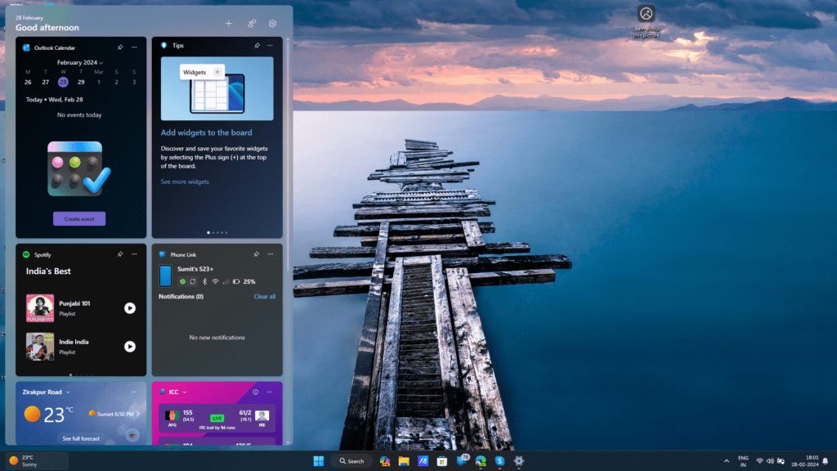Open widgets board settings with gear icon
Image resolution: width=837 pixels, height=471 pixels.
click(272, 24)
